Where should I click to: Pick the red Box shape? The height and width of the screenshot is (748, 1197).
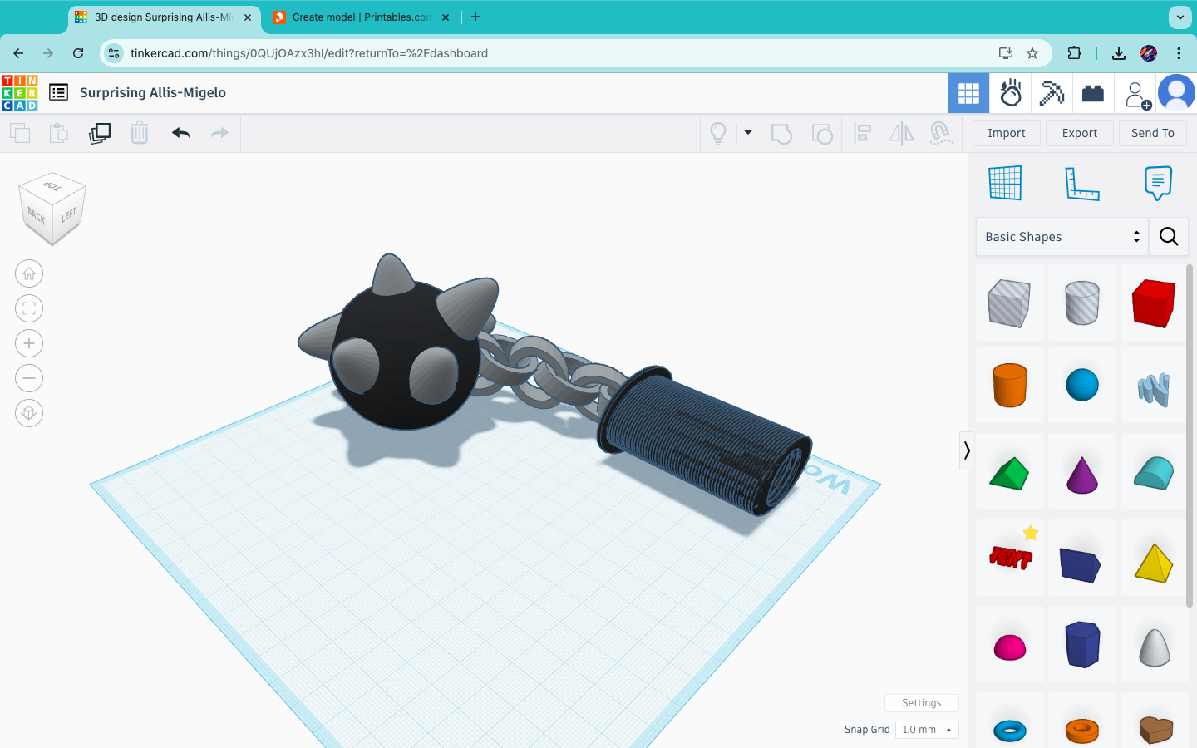click(x=1154, y=303)
